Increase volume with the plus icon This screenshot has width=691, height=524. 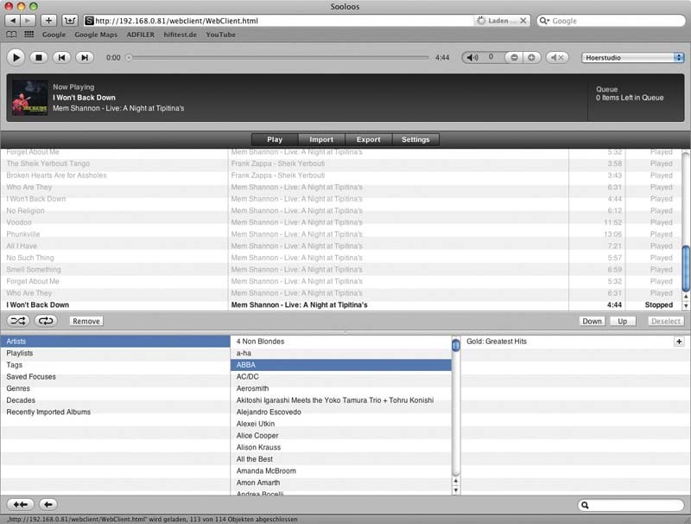coord(531,58)
